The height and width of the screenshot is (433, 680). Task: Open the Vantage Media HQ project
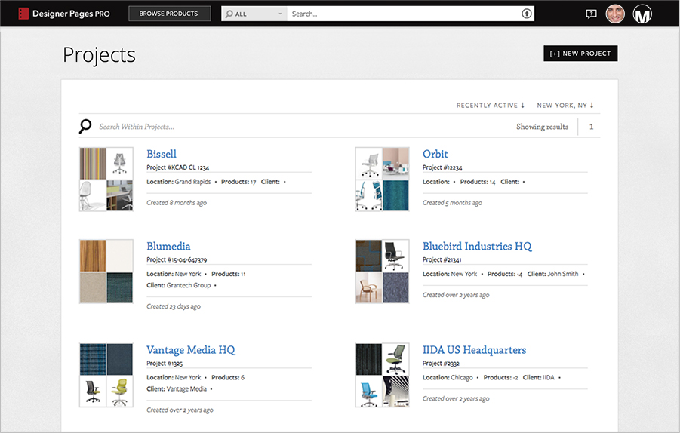click(x=191, y=350)
